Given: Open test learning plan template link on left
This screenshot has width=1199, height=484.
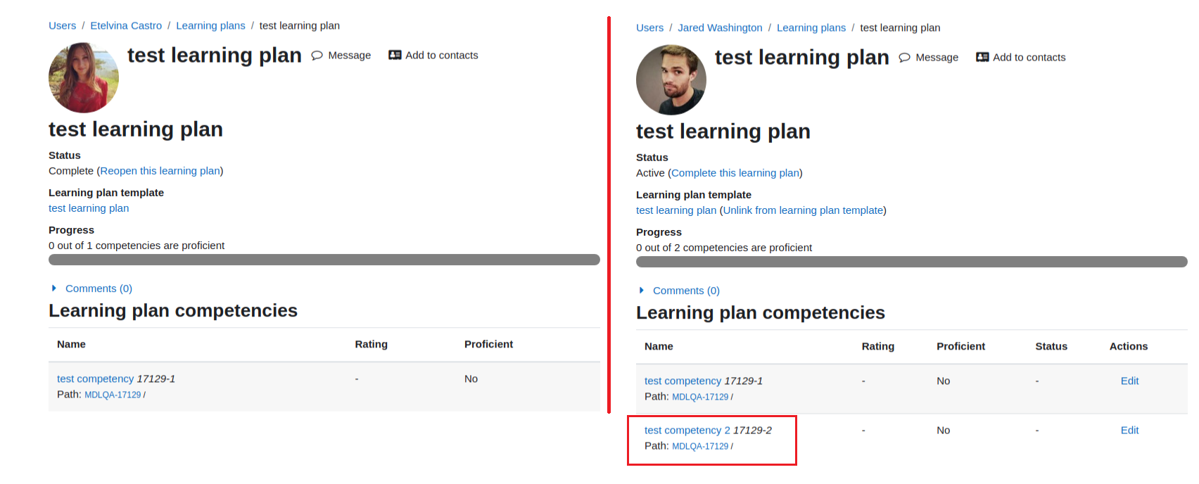Looking at the screenshot, I should coord(89,208).
